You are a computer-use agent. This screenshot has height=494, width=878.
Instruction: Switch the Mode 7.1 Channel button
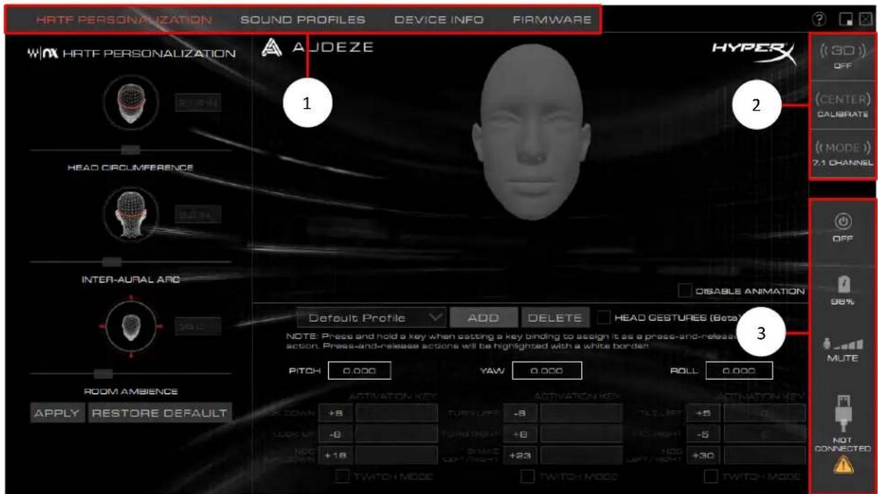coord(842,154)
